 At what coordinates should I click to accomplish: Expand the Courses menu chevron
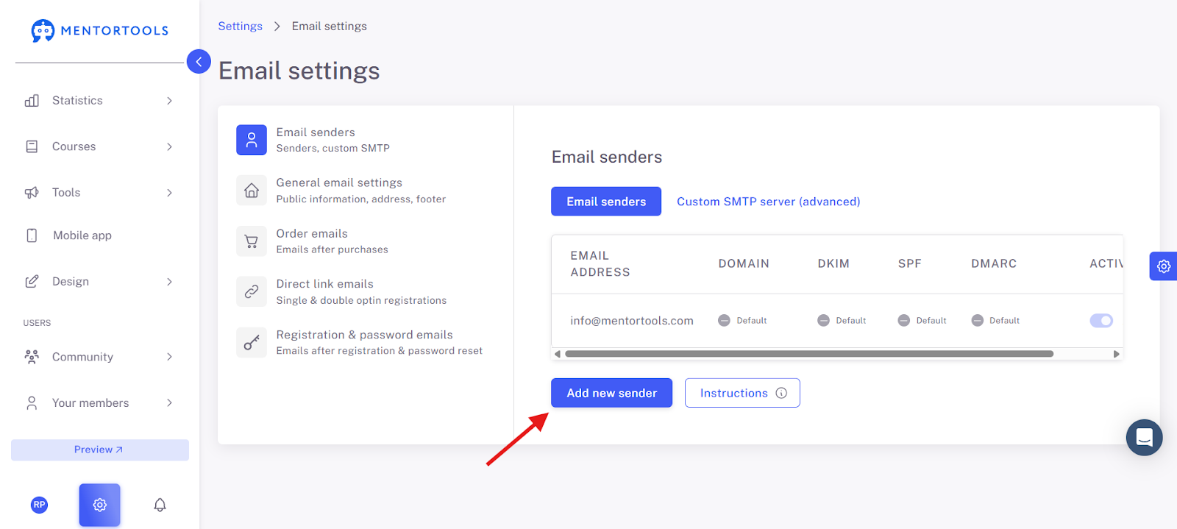[169, 146]
